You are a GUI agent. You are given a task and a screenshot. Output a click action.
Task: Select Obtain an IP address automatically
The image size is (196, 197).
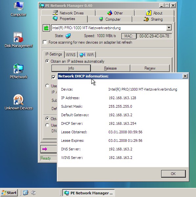coord(47,61)
